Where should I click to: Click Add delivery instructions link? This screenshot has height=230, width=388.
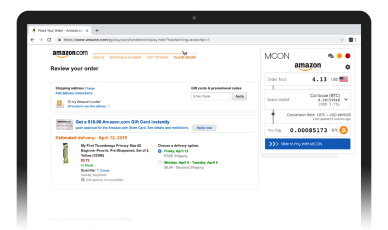(x=74, y=93)
